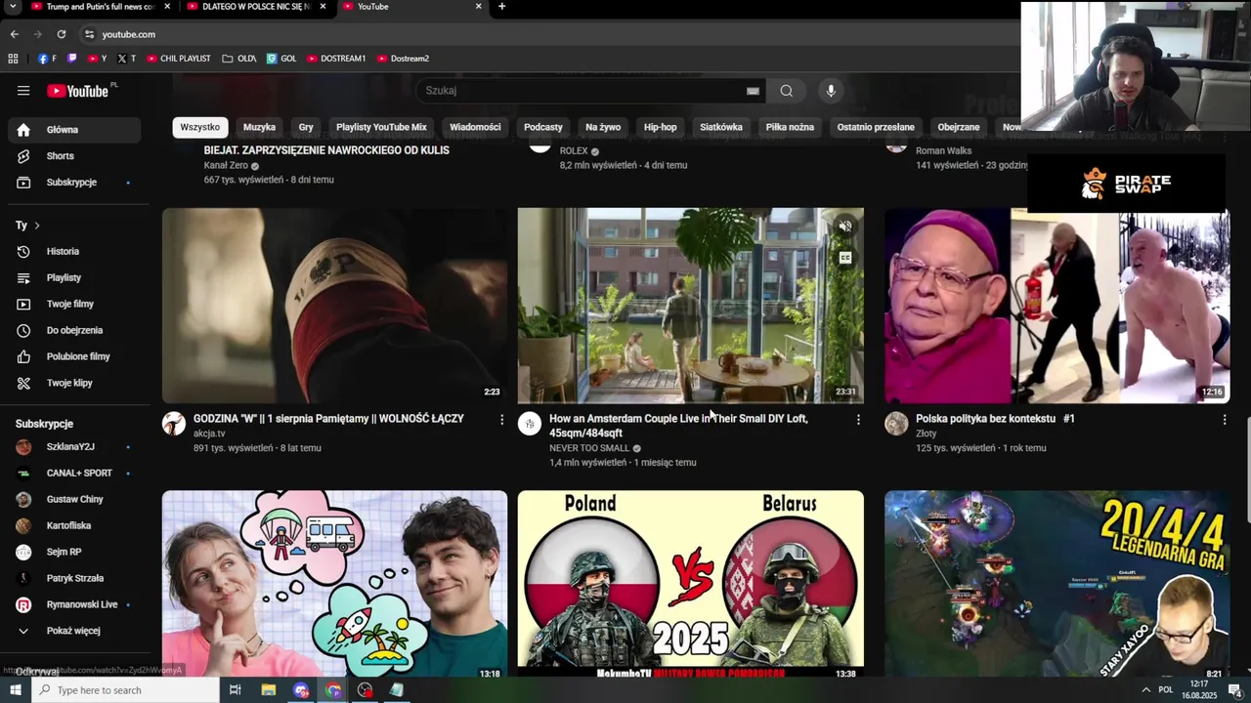Click the Windows taskbar search box
This screenshot has height=703, width=1251.
pos(125,690)
